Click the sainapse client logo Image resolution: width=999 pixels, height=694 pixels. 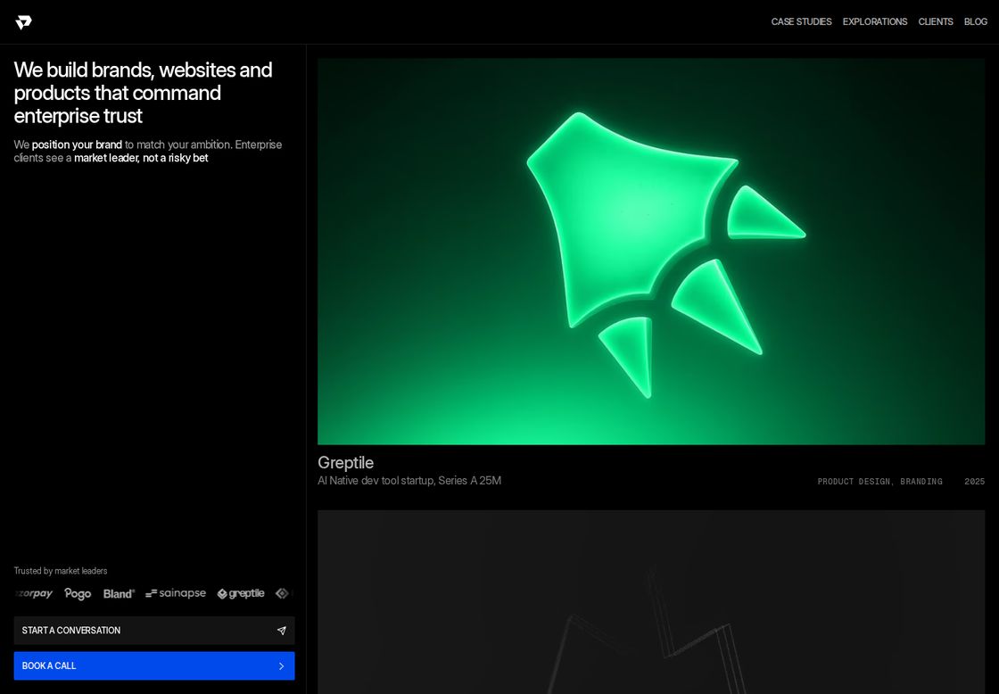tap(176, 593)
